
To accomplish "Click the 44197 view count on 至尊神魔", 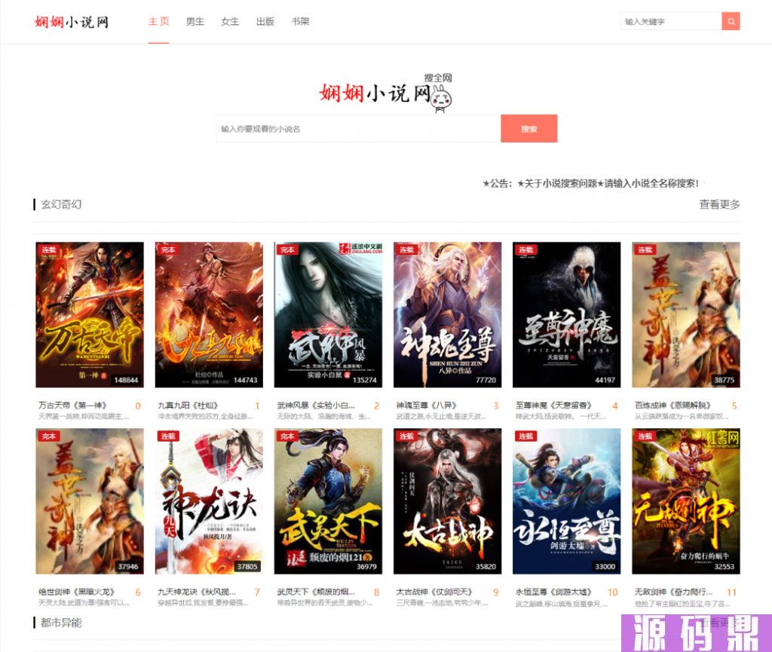I will pyautogui.click(x=605, y=380).
